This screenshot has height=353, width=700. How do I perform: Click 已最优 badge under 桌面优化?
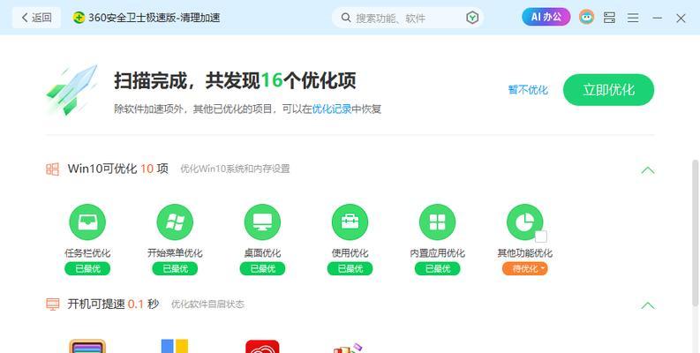pyautogui.click(x=262, y=268)
